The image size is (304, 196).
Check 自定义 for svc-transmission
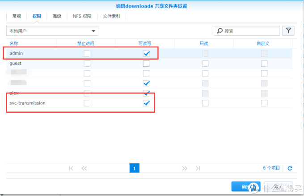[x=265, y=103]
